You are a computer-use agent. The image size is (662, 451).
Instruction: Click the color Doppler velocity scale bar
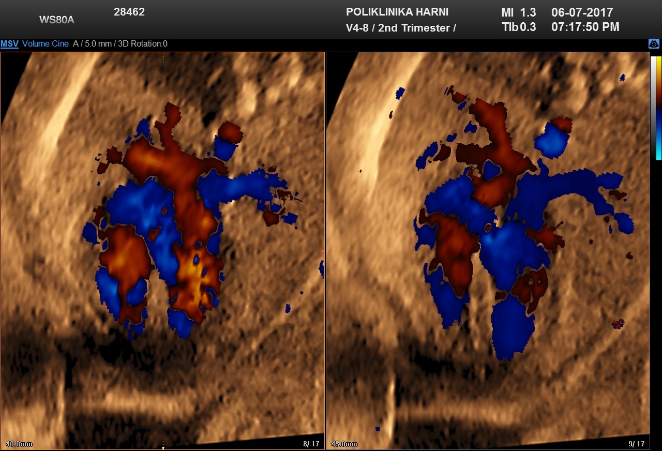coord(658,108)
